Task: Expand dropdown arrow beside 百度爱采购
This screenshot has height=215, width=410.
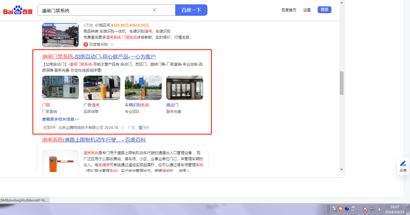Action: tap(112, 45)
